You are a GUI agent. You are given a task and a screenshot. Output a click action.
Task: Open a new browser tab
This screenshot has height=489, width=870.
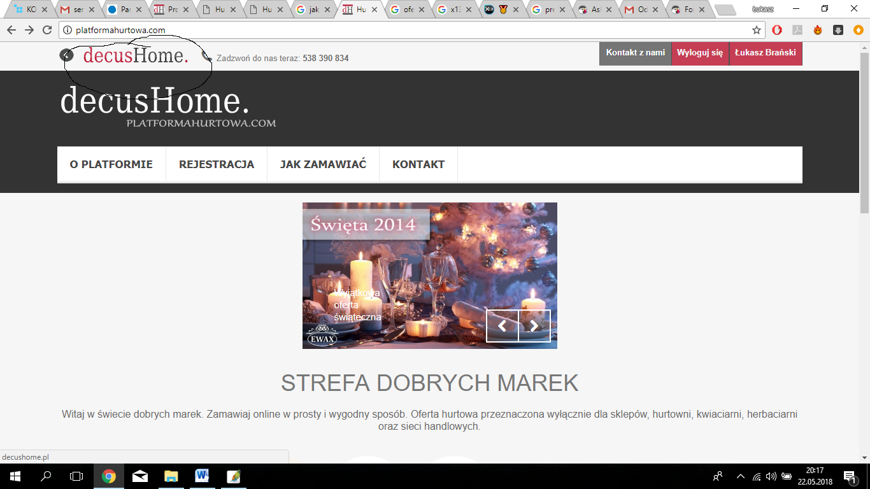(725, 10)
